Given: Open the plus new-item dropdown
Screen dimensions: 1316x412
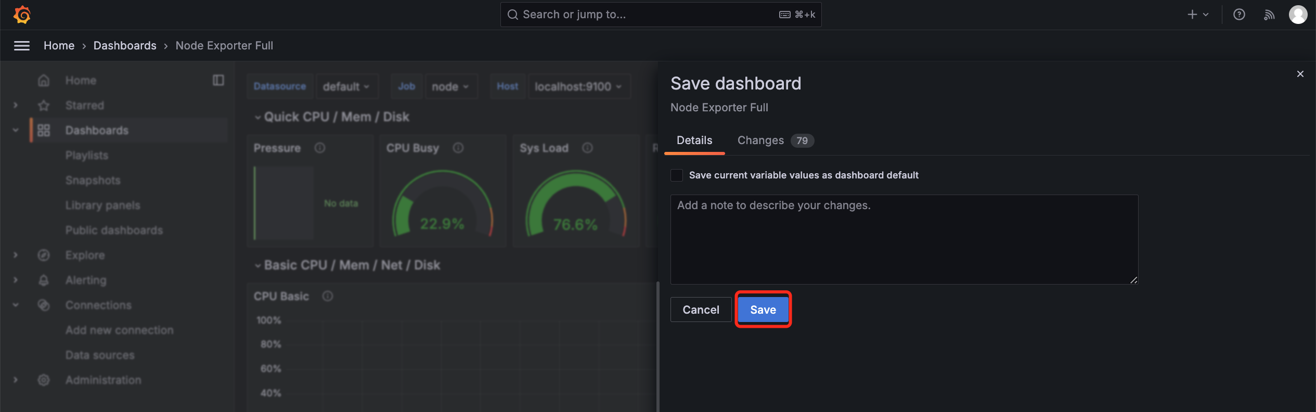Looking at the screenshot, I should [1197, 15].
